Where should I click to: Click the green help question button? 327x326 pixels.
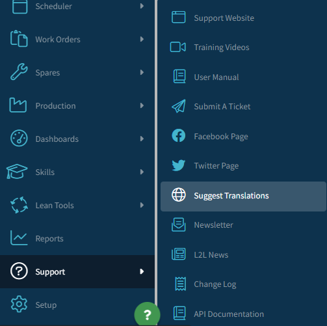tap(148, 315)
